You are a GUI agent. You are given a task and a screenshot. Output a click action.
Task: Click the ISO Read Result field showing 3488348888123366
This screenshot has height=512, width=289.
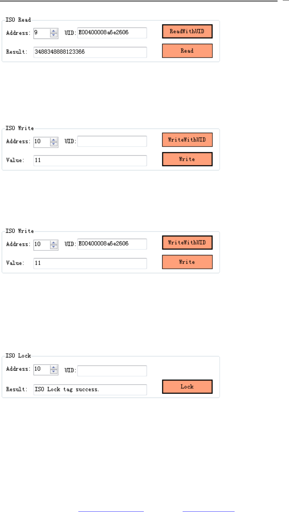click(x=90, y=52)
